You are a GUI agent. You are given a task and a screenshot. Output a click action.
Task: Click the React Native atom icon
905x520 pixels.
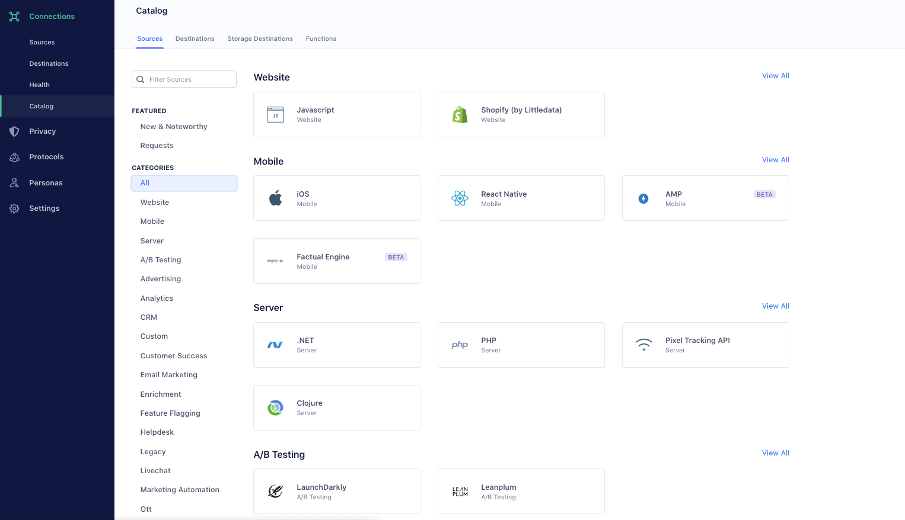[460, 198]
